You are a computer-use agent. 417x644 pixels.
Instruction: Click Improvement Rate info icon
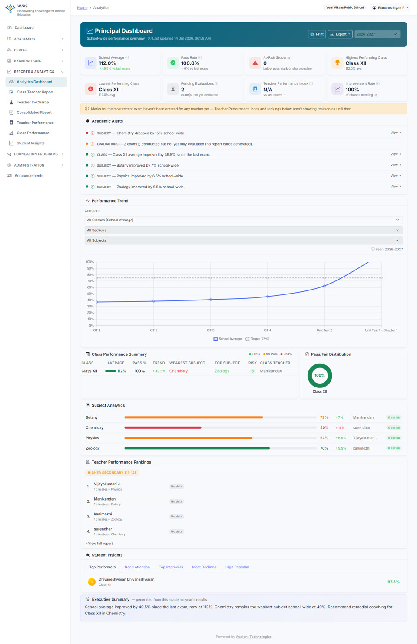click(378, 83)
